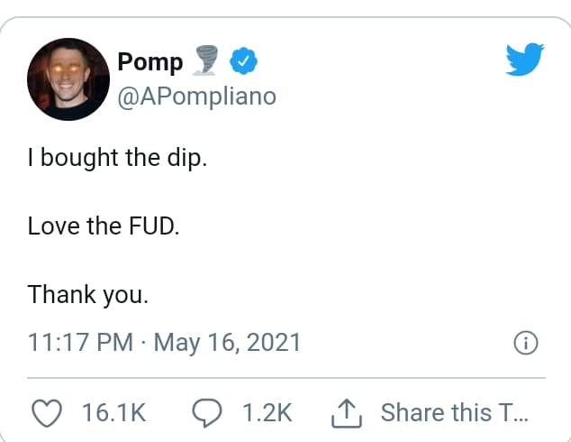Click the "Thank you." line

click(88, 295)
